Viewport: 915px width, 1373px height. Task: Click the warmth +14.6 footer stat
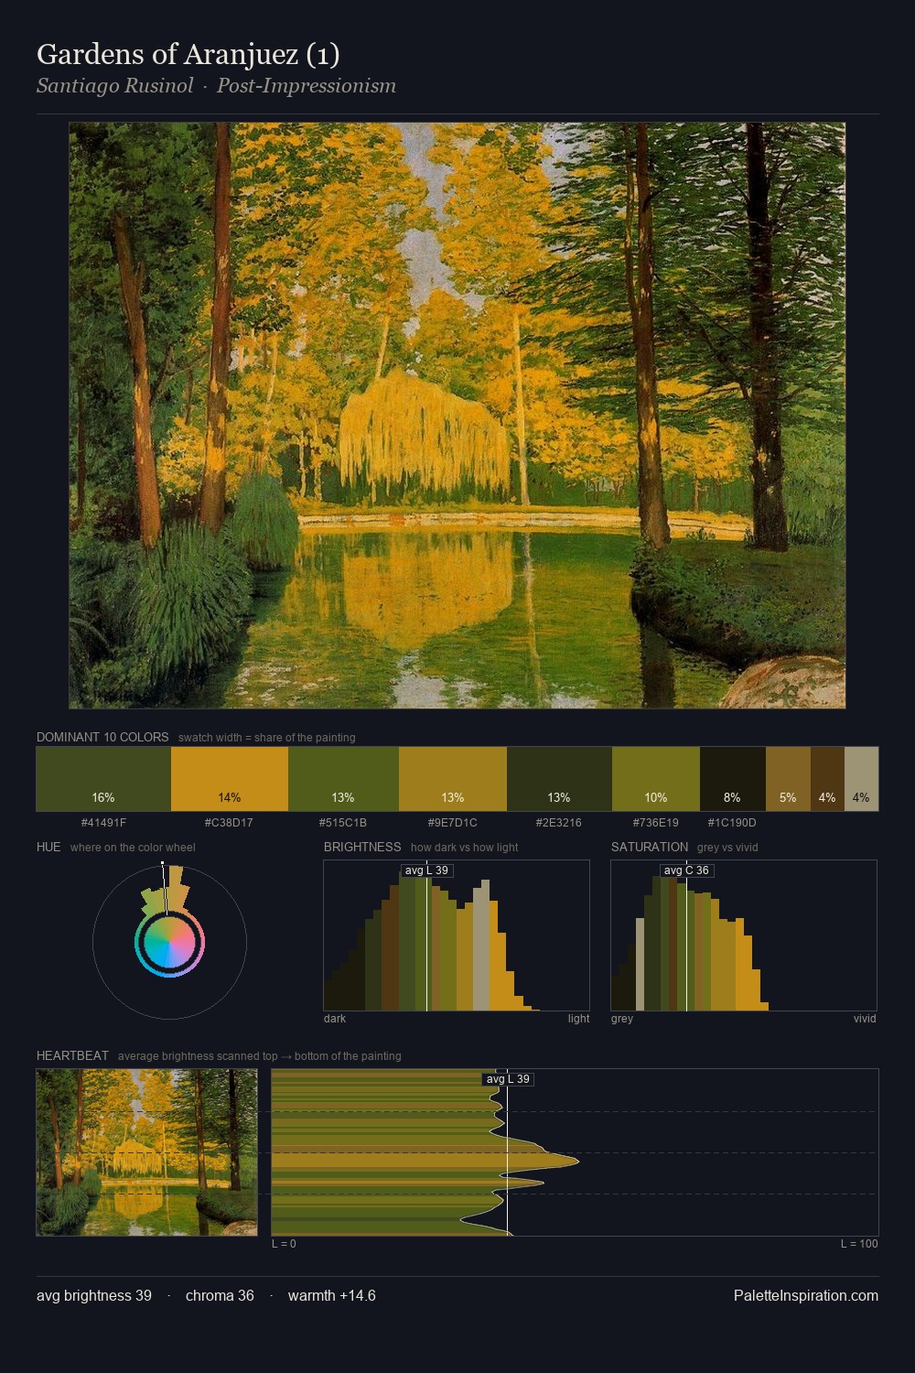332,1296
